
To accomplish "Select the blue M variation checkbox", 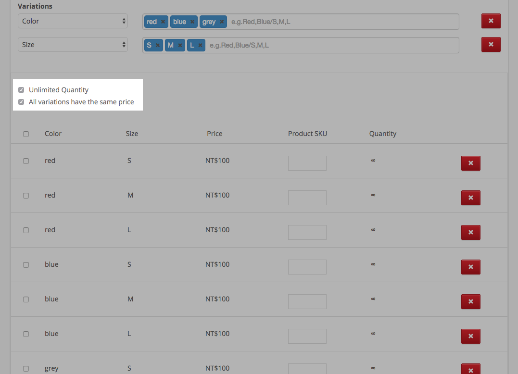I will [x=26, y=299].
